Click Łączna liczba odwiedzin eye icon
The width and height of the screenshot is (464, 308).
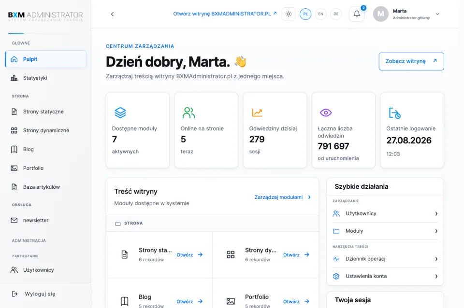point(326,112)
